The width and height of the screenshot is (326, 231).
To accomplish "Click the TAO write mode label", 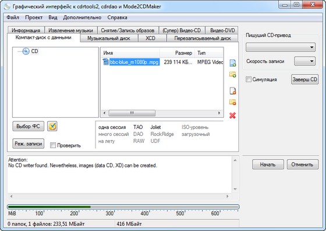I will click(138, 127).
